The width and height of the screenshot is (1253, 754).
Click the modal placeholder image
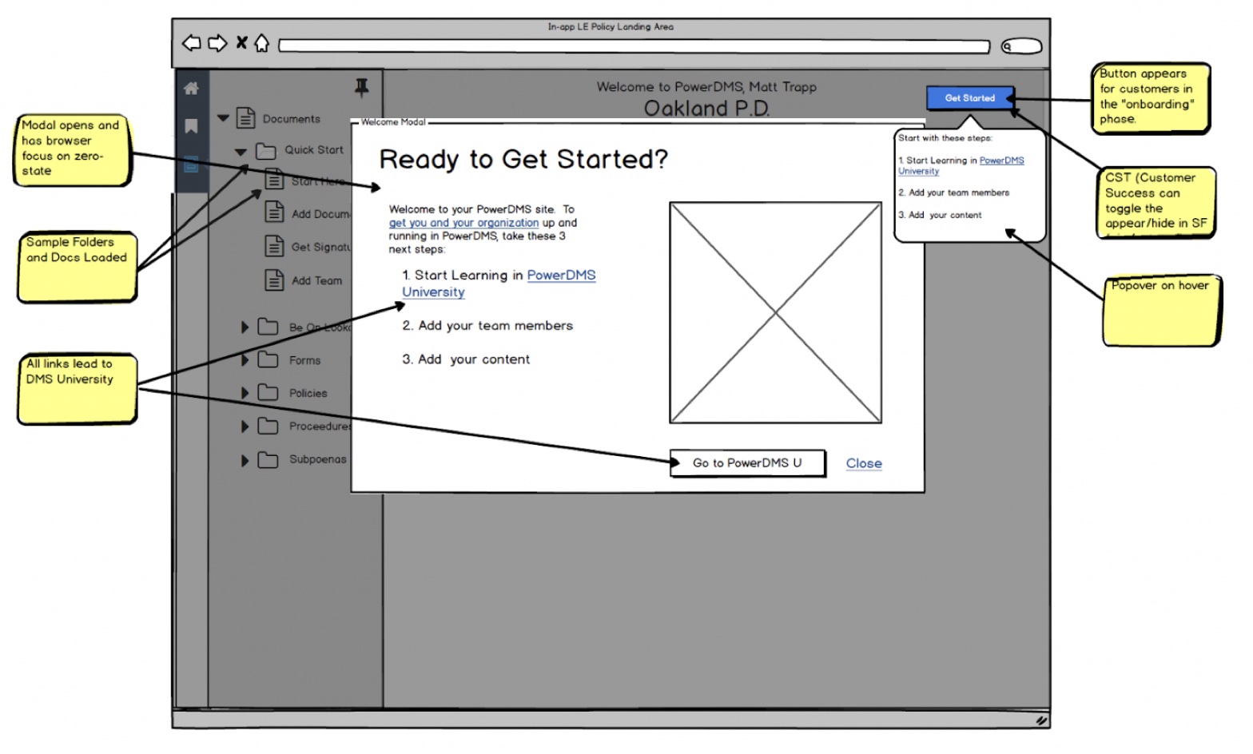click(775, 312)
